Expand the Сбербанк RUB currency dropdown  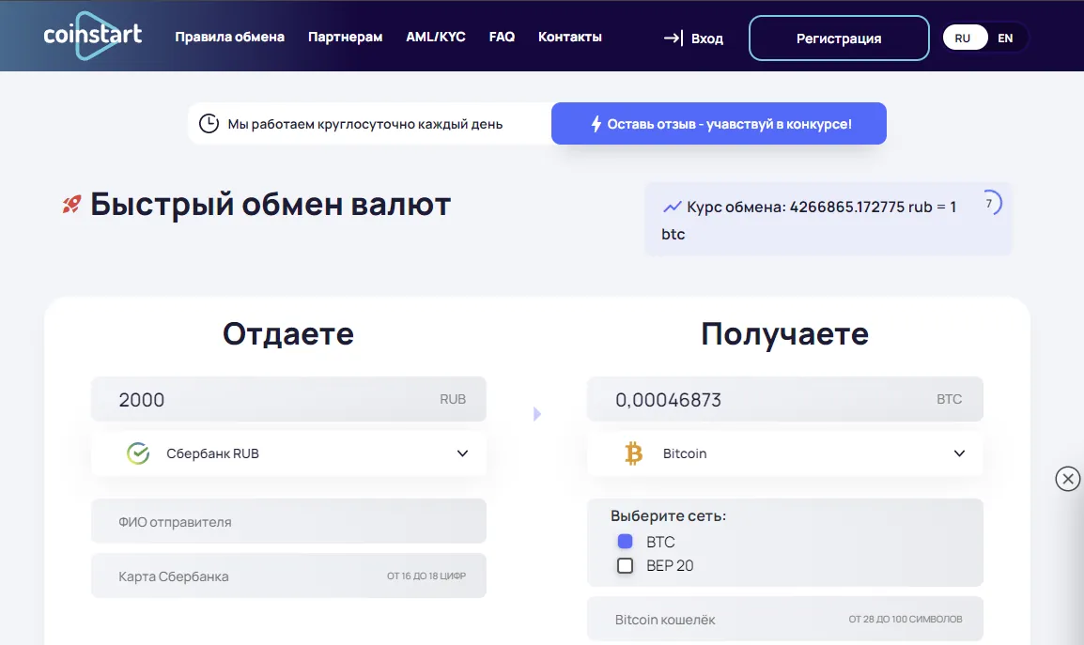point(462,453)
